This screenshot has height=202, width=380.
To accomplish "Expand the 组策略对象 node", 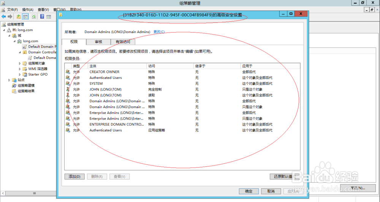I will pyautogui.click(x=20, y=63).
